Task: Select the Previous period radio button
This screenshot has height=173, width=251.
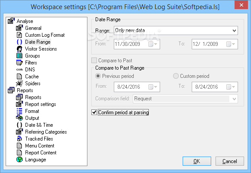Action: click(x=98, y=76)
